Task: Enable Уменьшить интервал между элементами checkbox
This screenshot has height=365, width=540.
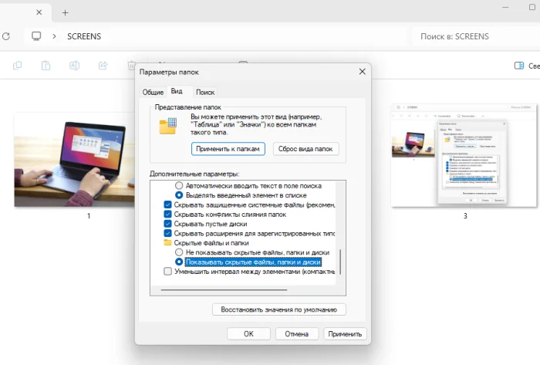Action: click(x=167, y=272)
